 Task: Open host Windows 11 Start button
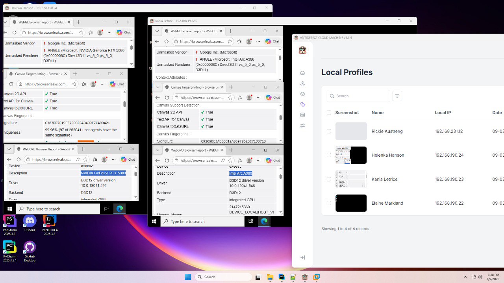(x=188, y=277)
